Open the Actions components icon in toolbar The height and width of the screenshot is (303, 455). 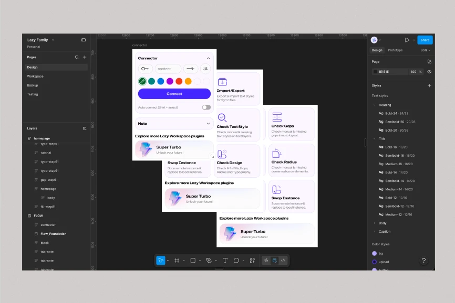pos(252,261)
